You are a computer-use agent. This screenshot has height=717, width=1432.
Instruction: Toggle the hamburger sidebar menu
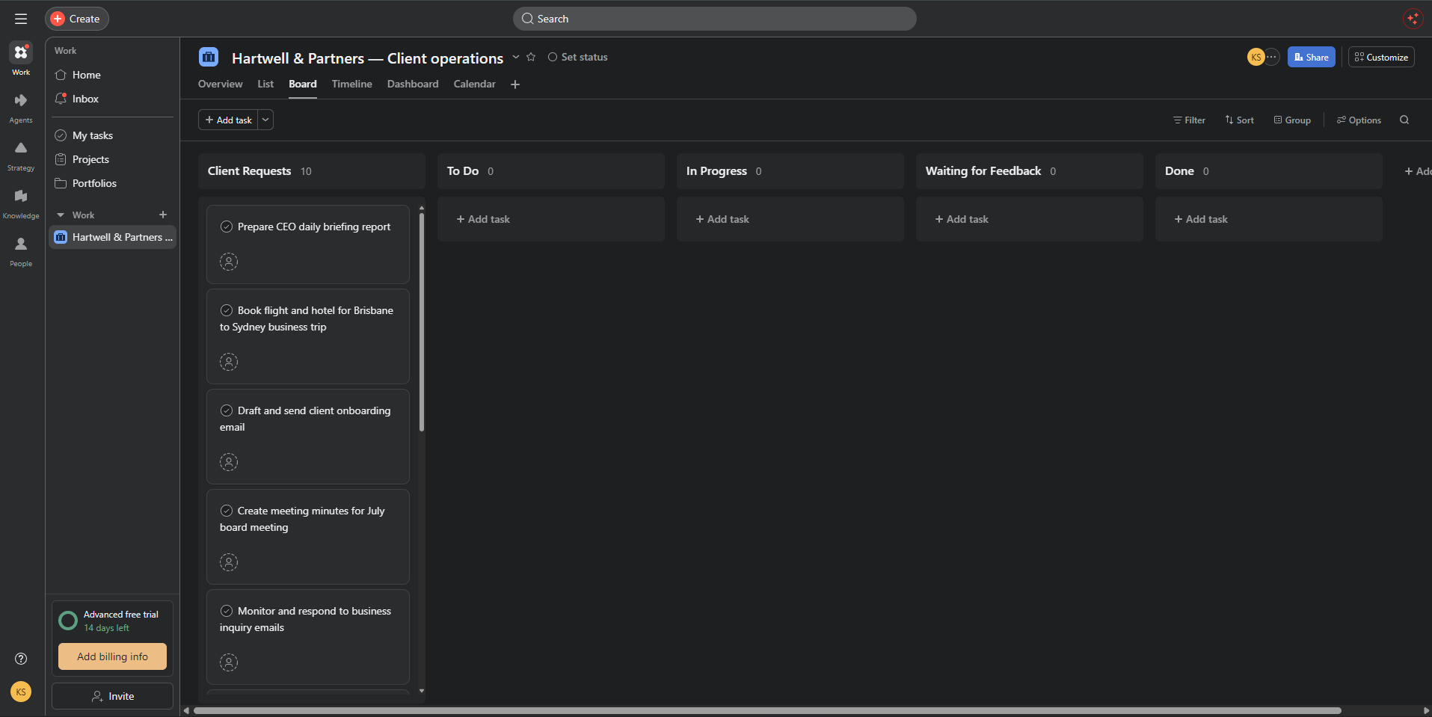[x=21, y=19]
